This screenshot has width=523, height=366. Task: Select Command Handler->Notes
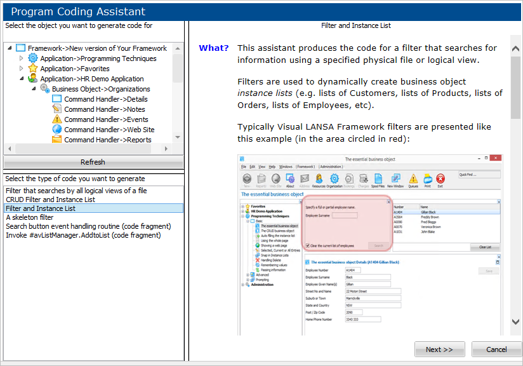pos(104,109)
